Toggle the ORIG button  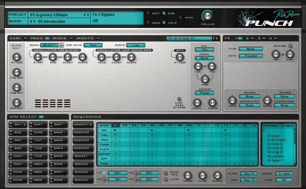[x=148, y=23]
